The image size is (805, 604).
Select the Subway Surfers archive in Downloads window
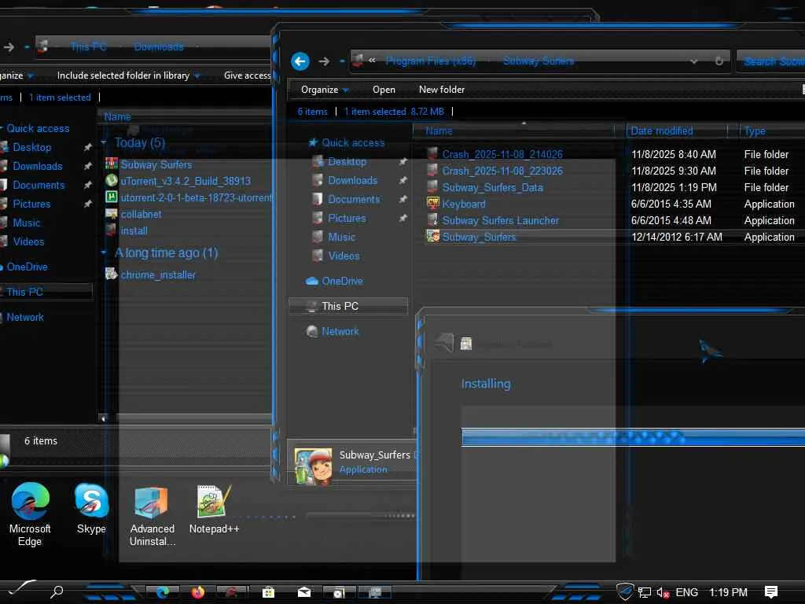click(149, 164)
